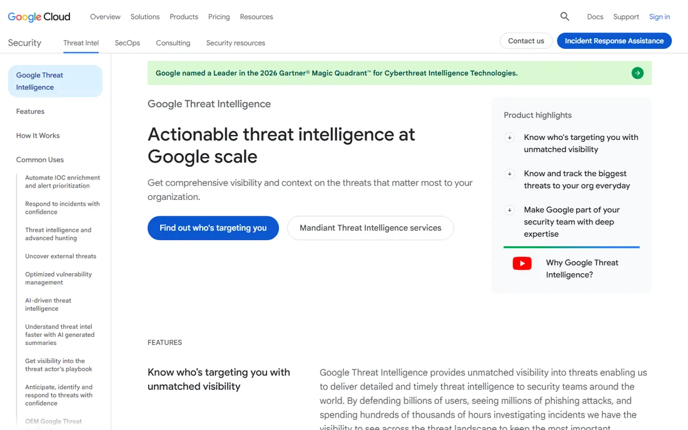Click feature heading 'Know who's targeting you with unmatched visibility'
Screen dimensions: 688x430
point(218,379)
